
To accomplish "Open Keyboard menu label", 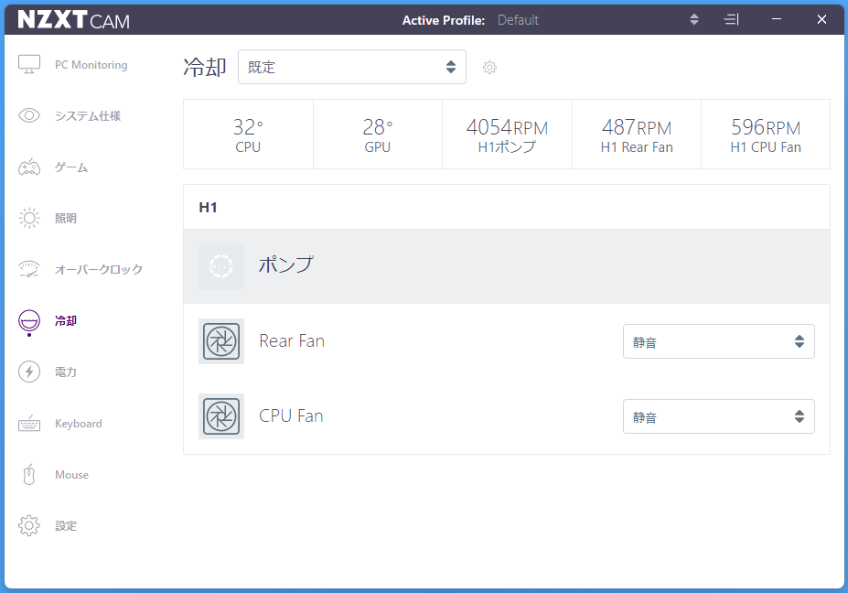I will coord(79,424).
